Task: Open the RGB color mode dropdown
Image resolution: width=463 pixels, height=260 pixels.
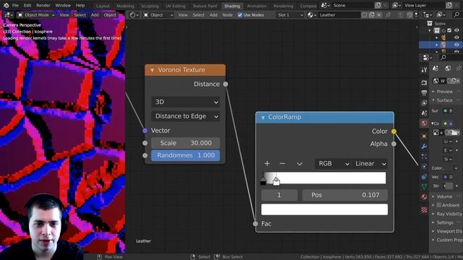Action: click(x=333, y=164)
